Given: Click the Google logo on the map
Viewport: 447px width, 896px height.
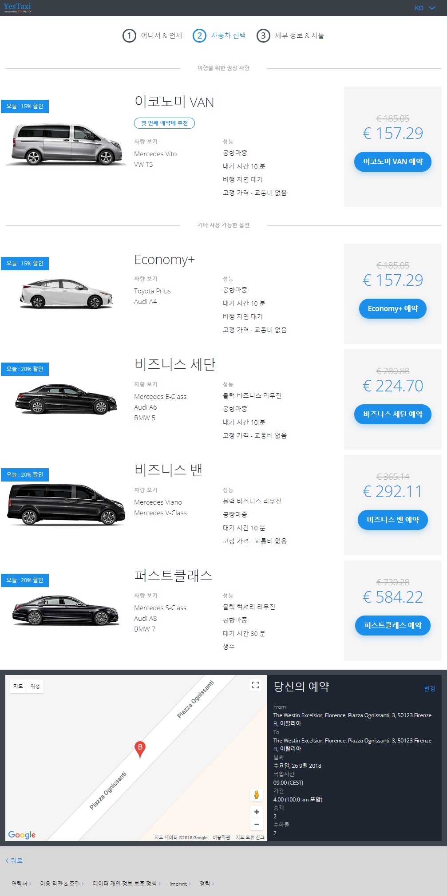Looking at the screenshot, I should point(22,835).
